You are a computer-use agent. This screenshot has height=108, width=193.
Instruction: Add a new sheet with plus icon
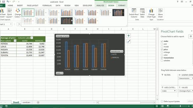38,102
